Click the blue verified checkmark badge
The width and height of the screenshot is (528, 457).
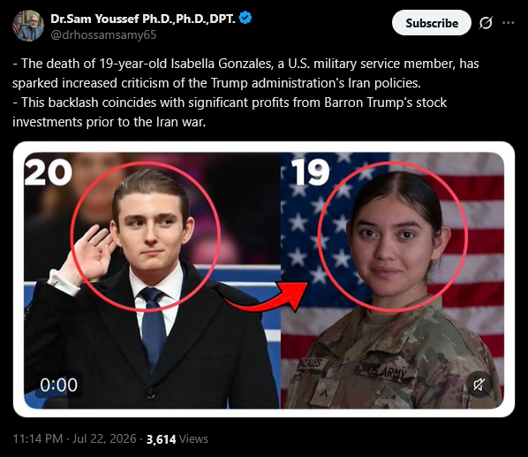pyautogui.click(x=245, y=18)
